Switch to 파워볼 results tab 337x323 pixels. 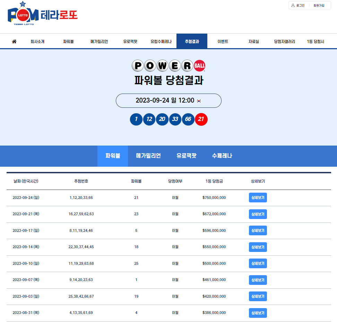pyautogui.click(x=113, y=156)
